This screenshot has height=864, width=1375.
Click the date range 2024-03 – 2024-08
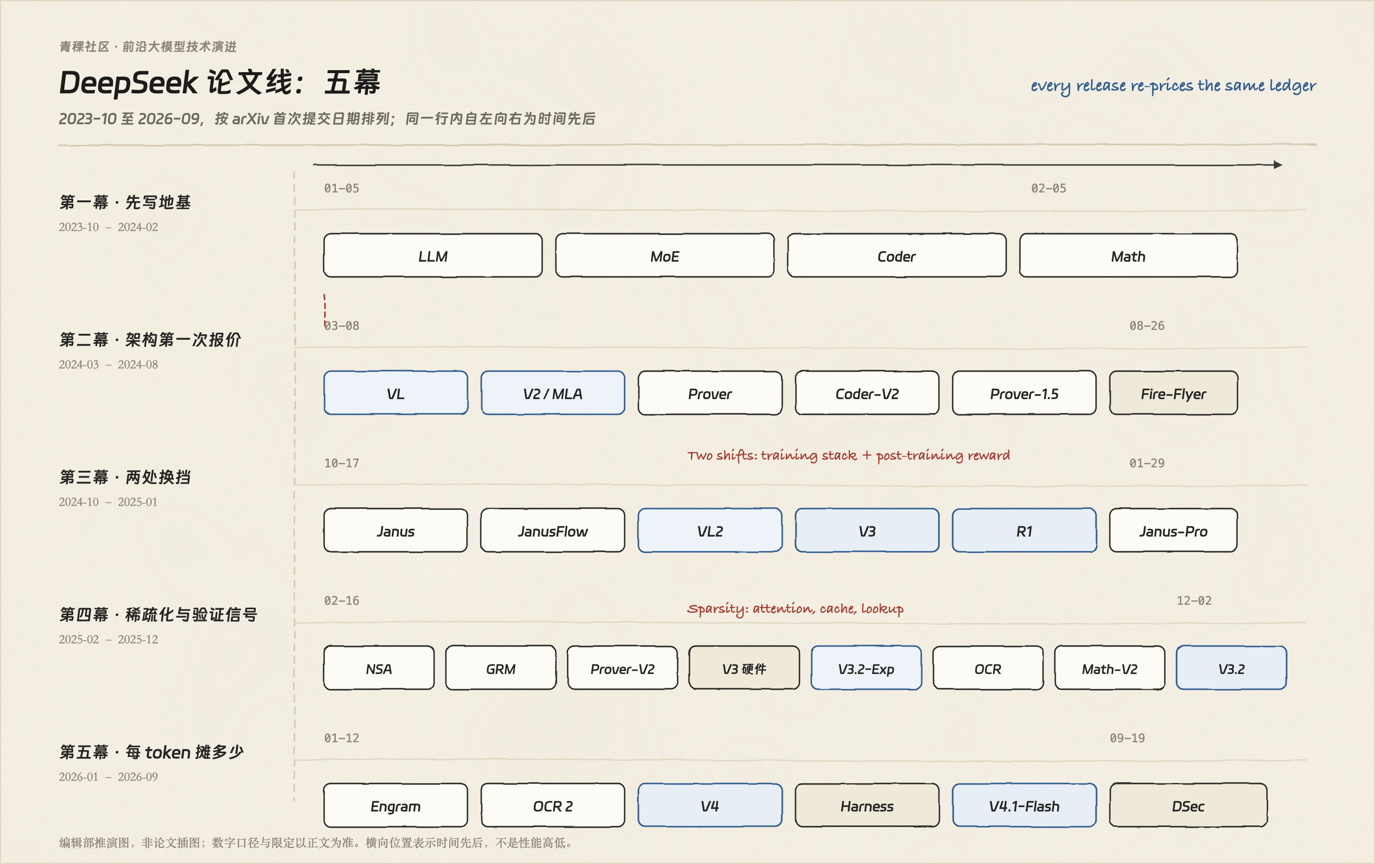pyautogui.click(x=109, y=365)
